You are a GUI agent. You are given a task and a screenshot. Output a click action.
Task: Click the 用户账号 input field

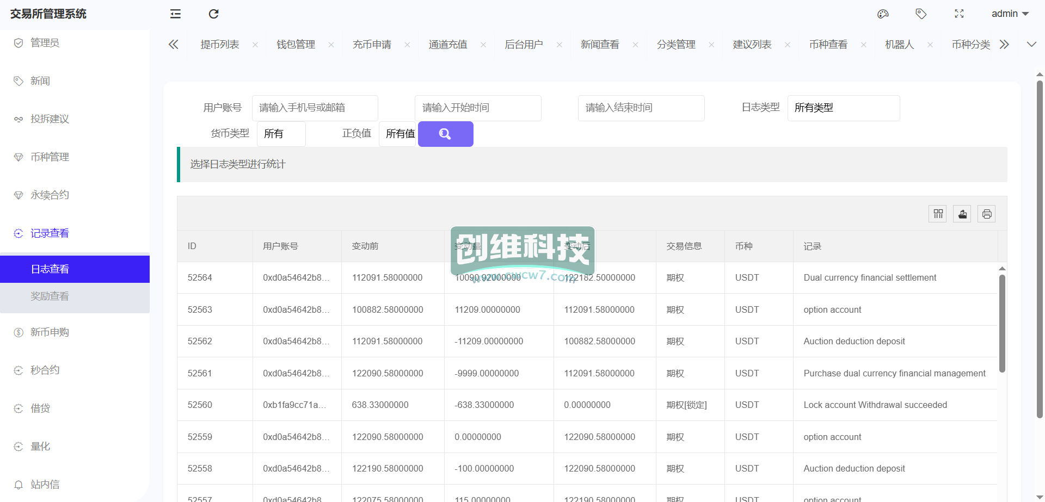315,108
